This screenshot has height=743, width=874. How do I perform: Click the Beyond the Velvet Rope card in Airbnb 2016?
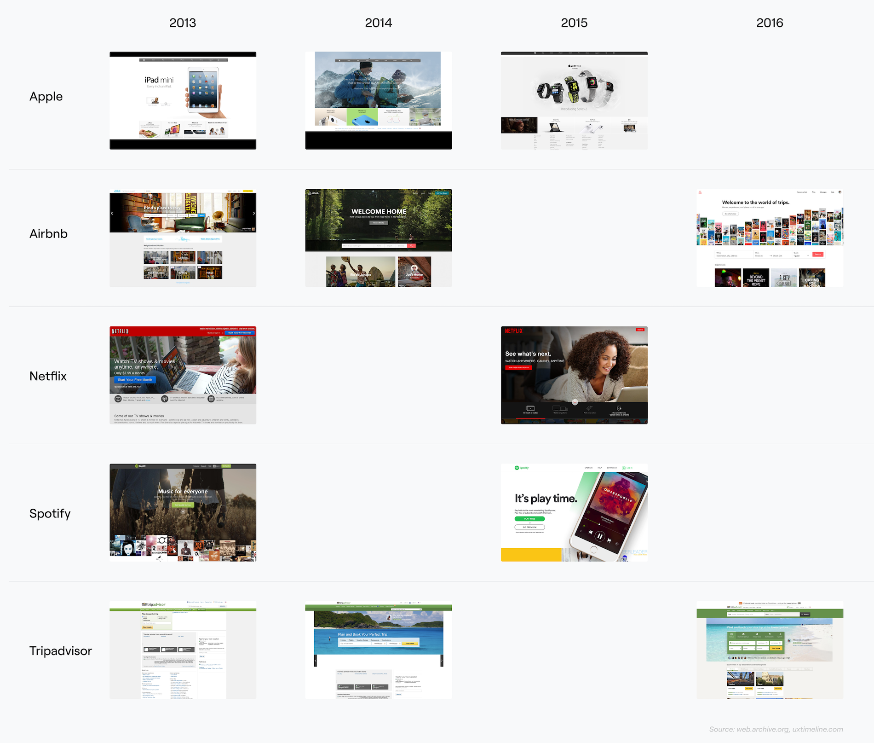[x=756, y=278]
